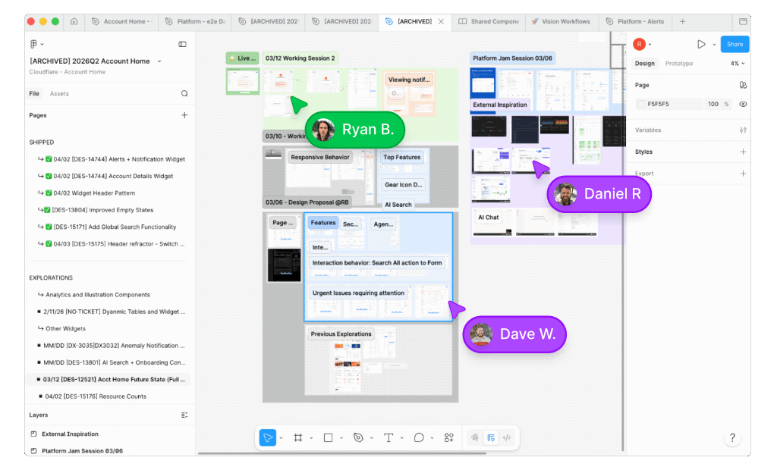Toggle the sidebar collapse icon

pyautogui.click(x=182, y=44)
